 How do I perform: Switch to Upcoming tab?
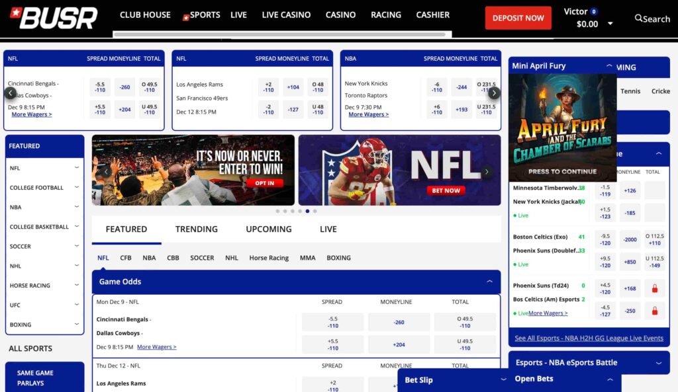point(269,229)
